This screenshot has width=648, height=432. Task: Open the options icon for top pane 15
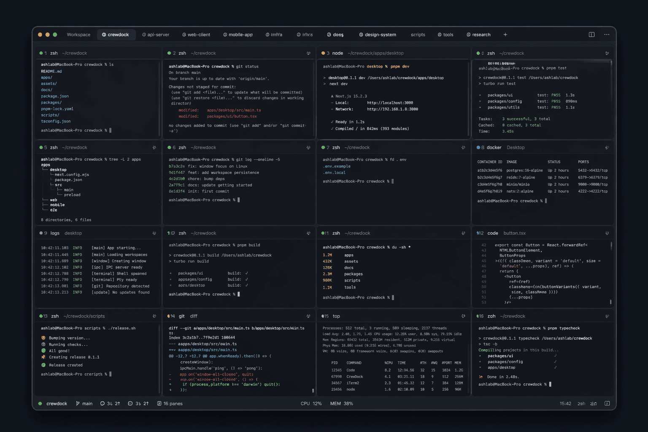tap(463, 316)
